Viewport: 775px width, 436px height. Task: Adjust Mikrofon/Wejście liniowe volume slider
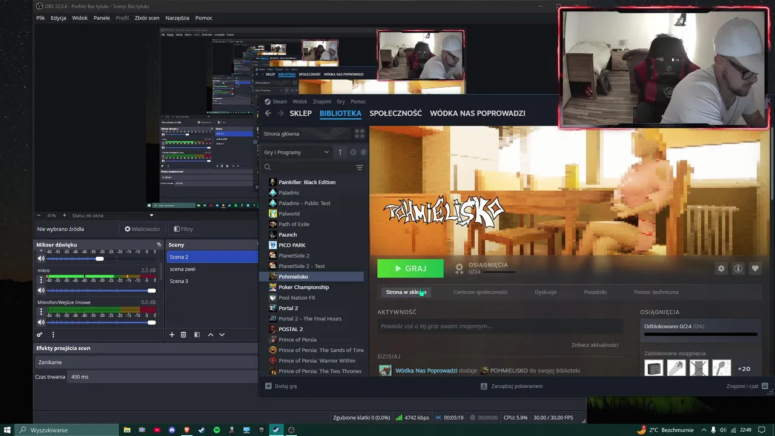[x=101, y=322]
